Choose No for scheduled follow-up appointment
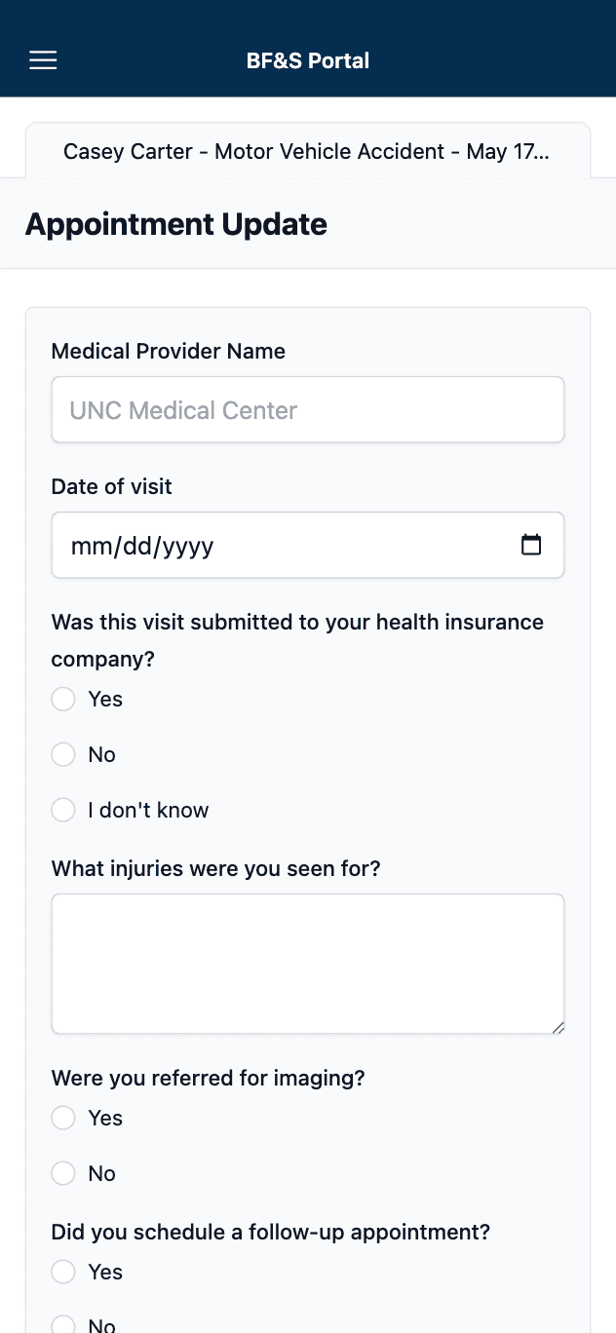This screenshot has width=616, height=1333. [x=63, y=1324]
